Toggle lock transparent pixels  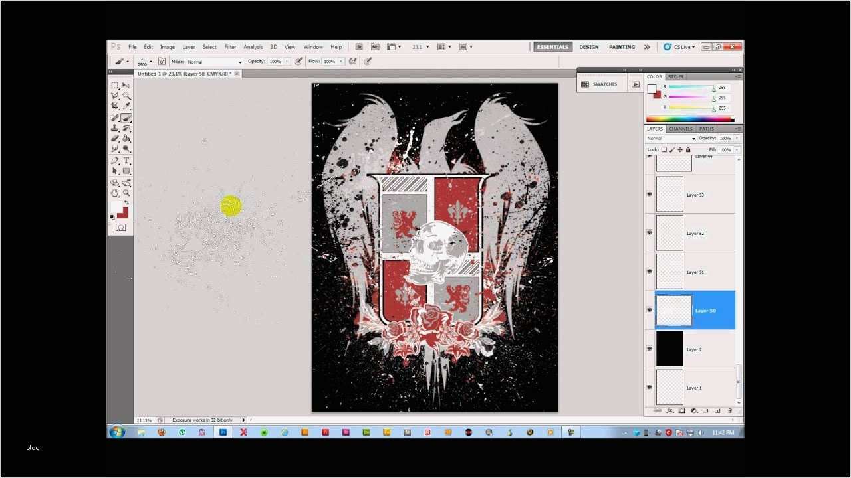coord(664,150)
